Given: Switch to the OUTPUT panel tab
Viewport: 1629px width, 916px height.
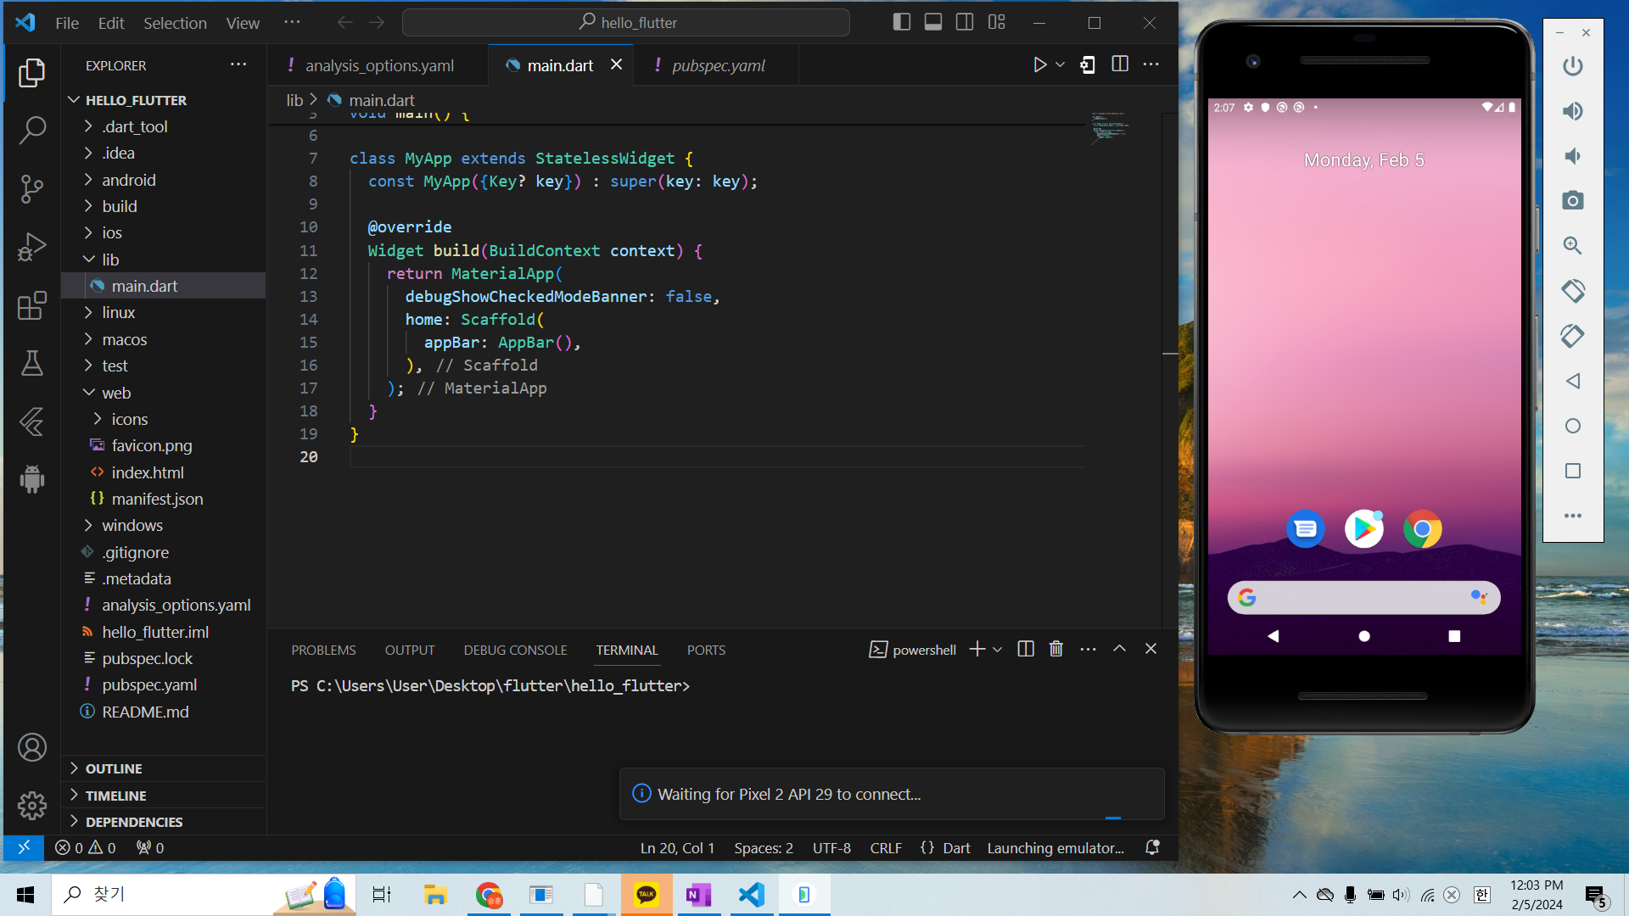Looking at the screenshot, I should [410, 650].
